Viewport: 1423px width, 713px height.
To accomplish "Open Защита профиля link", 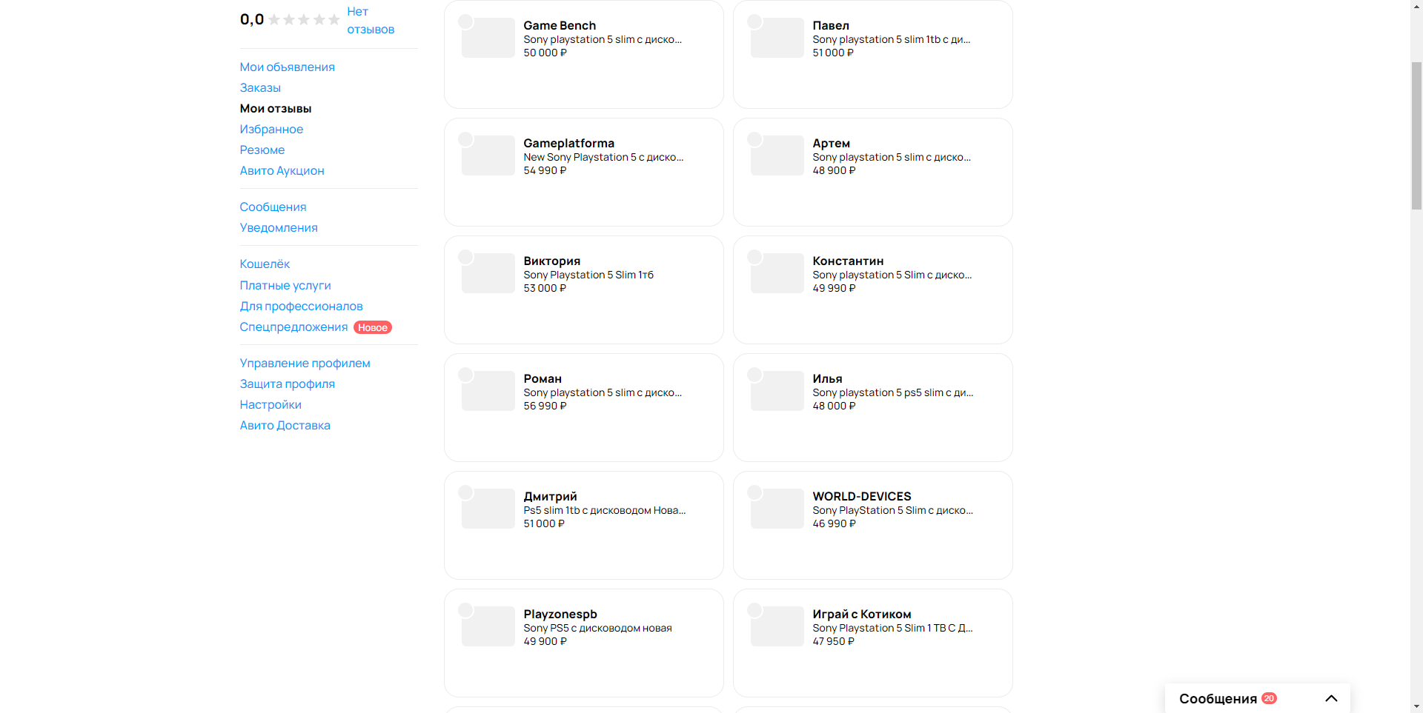I will [x=287, y=384].
